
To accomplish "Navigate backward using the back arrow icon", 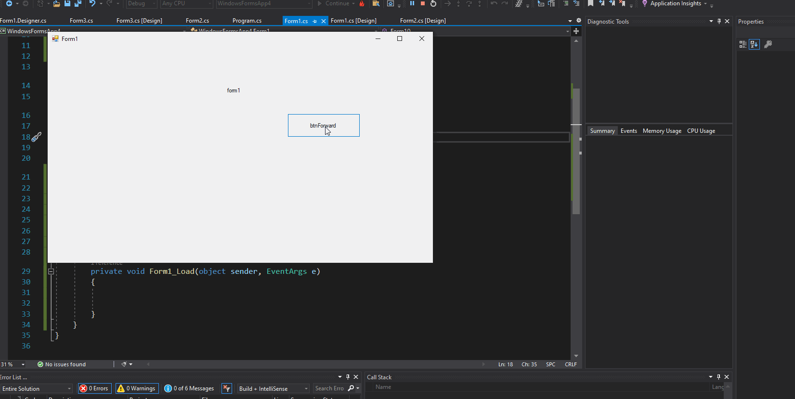I will pyautogui.click(x=9, y=3).
